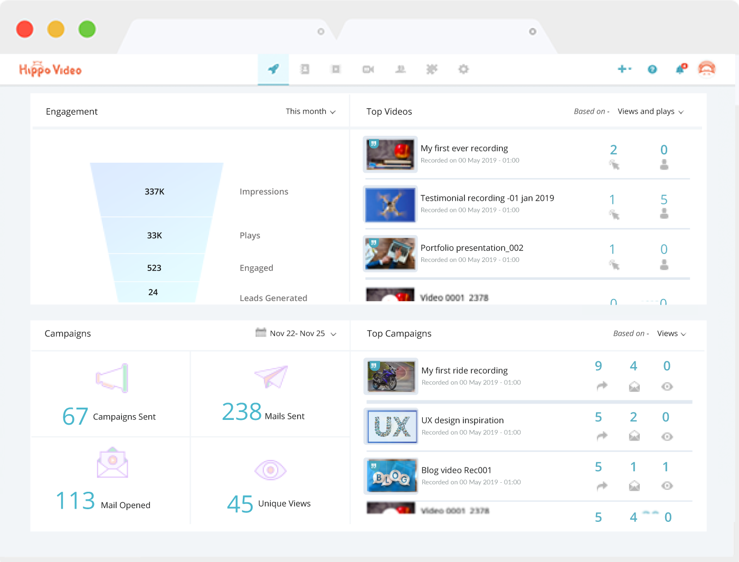Click the Blog video Rec001 thumbnail
739x562 pixels.
coord(391,476)
